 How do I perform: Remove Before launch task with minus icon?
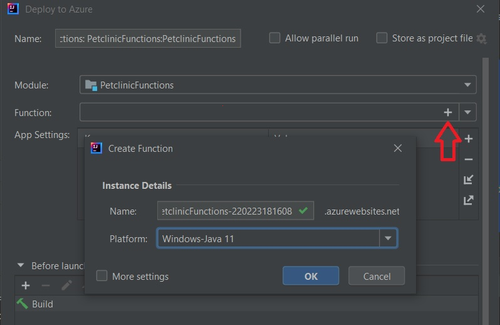pos(46,285)
